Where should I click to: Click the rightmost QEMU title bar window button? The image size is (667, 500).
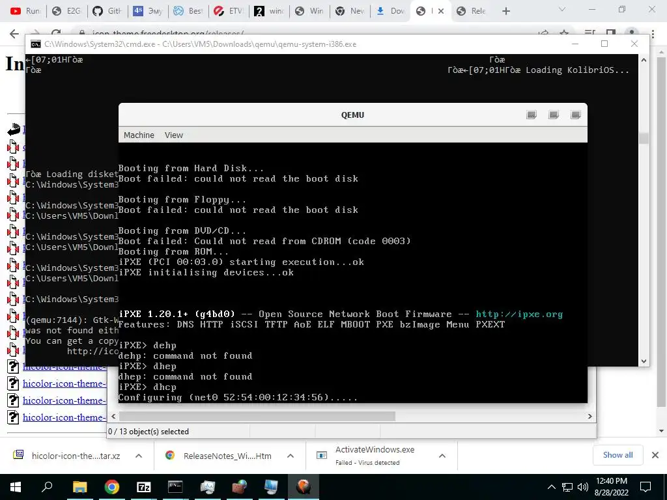click(576, 115)
